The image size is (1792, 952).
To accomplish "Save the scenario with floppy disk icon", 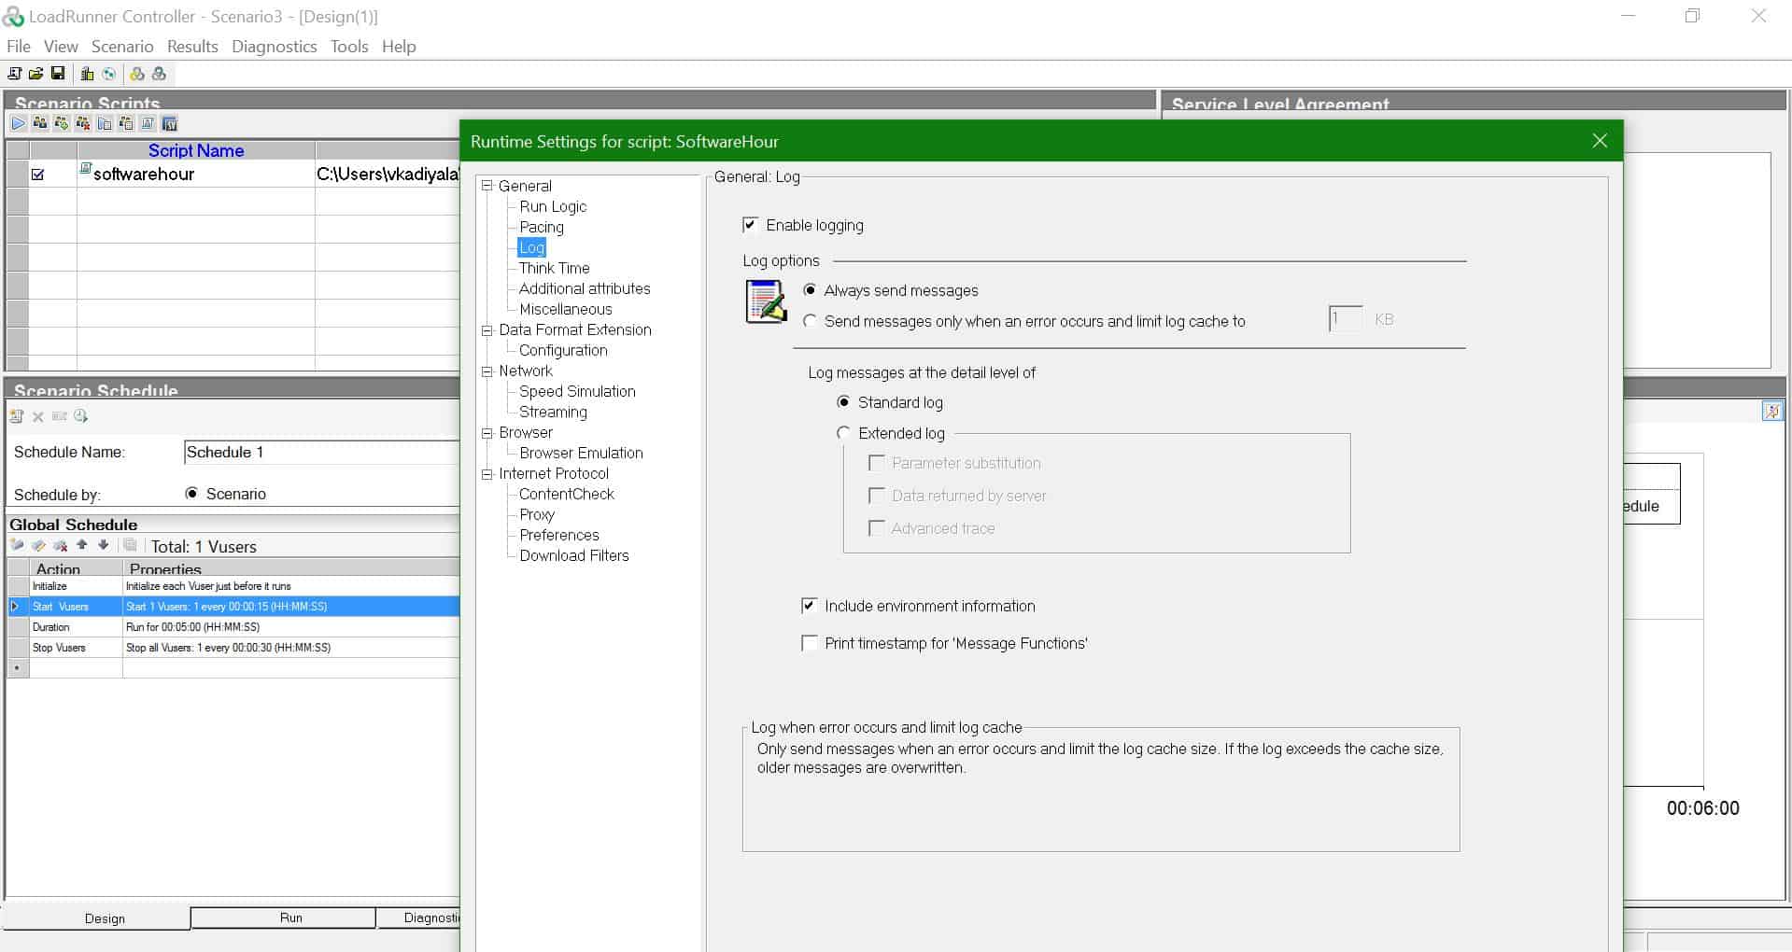I will pos(58,74).
